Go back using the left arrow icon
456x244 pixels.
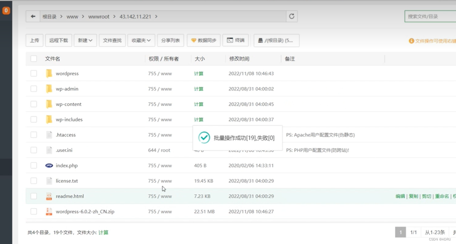(33, 17)
